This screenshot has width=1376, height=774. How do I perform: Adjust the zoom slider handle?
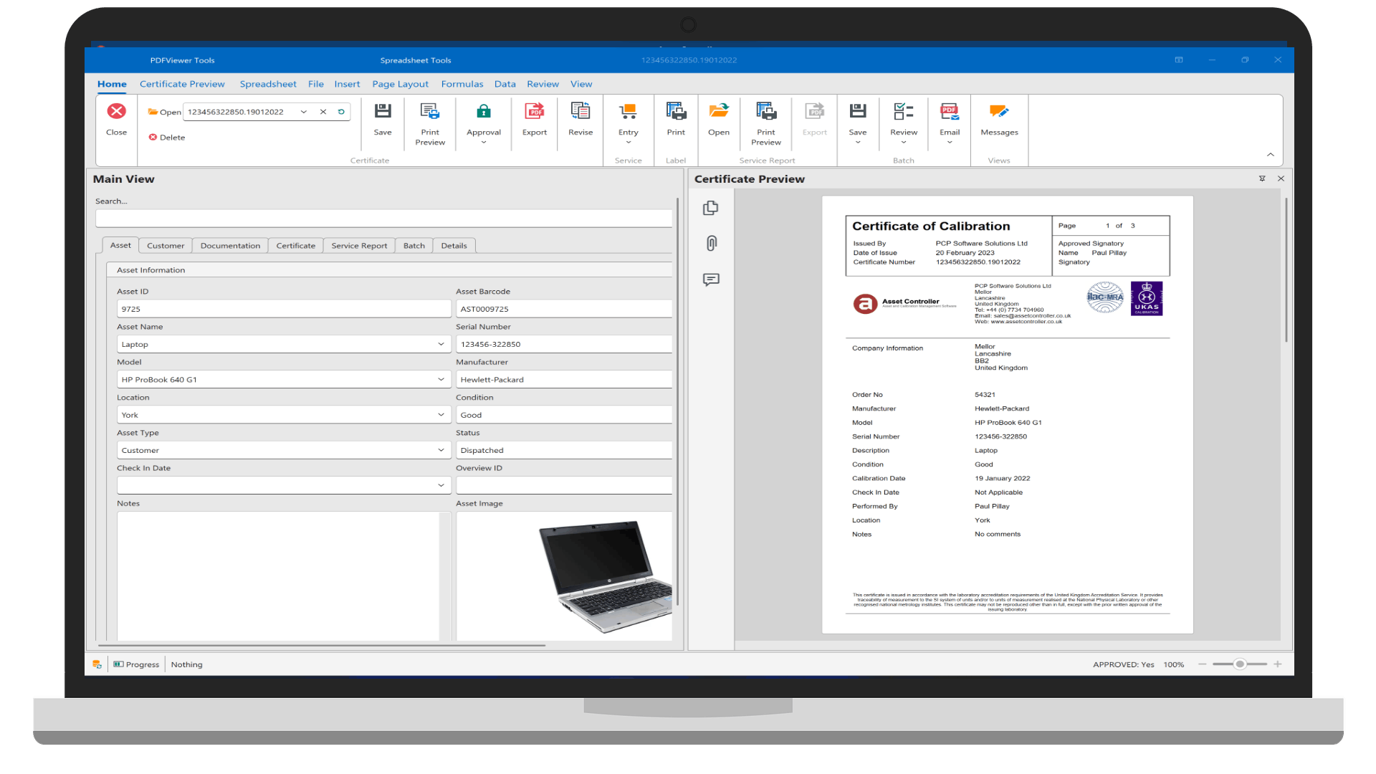1239,664
